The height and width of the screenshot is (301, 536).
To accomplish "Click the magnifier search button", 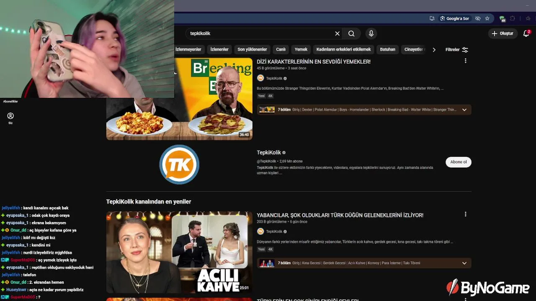I will 351,33.
